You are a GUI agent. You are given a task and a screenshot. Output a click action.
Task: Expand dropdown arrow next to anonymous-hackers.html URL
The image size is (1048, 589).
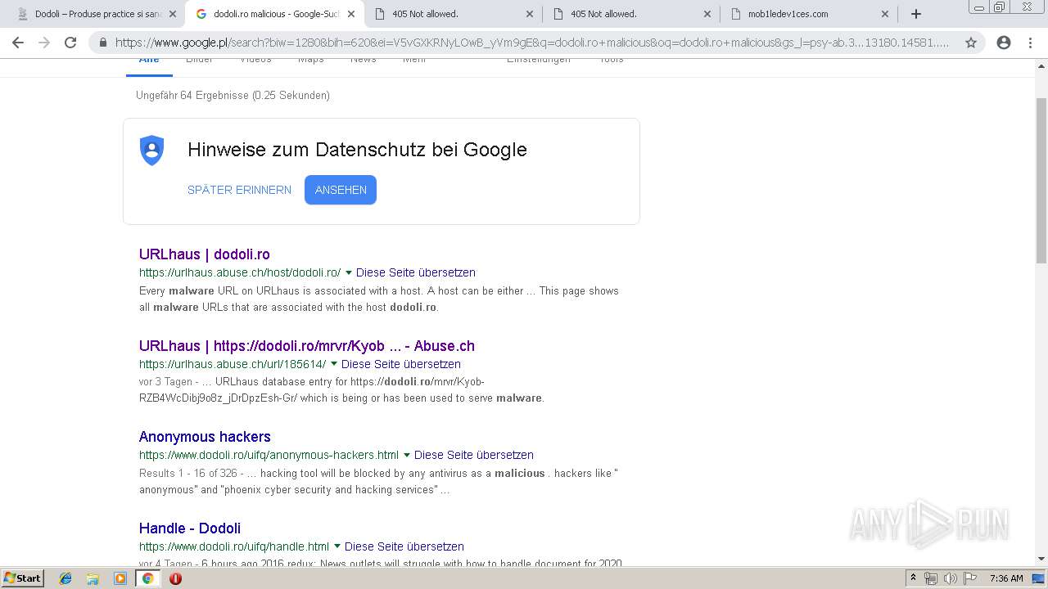point(407,455)
